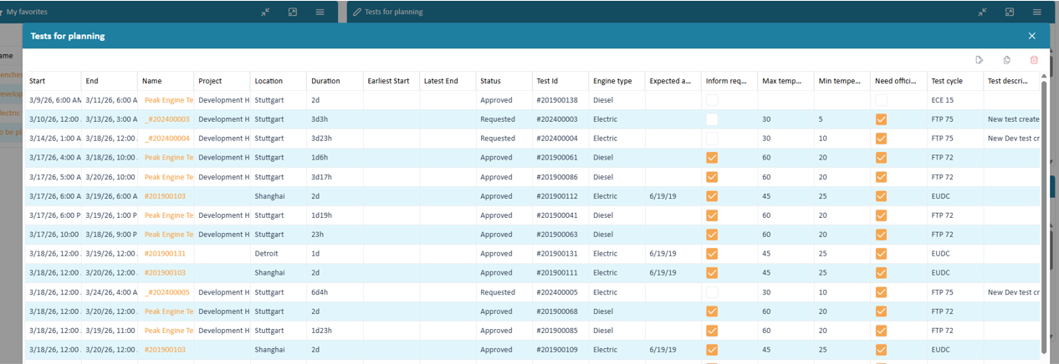Image resolution: width=1059 pixels, height=364 pixels.
Task: Click the Latest End column header
Action: (x=448, y=81)
